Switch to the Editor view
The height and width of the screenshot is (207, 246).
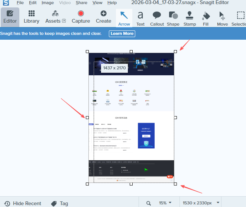tap(10, 17)
